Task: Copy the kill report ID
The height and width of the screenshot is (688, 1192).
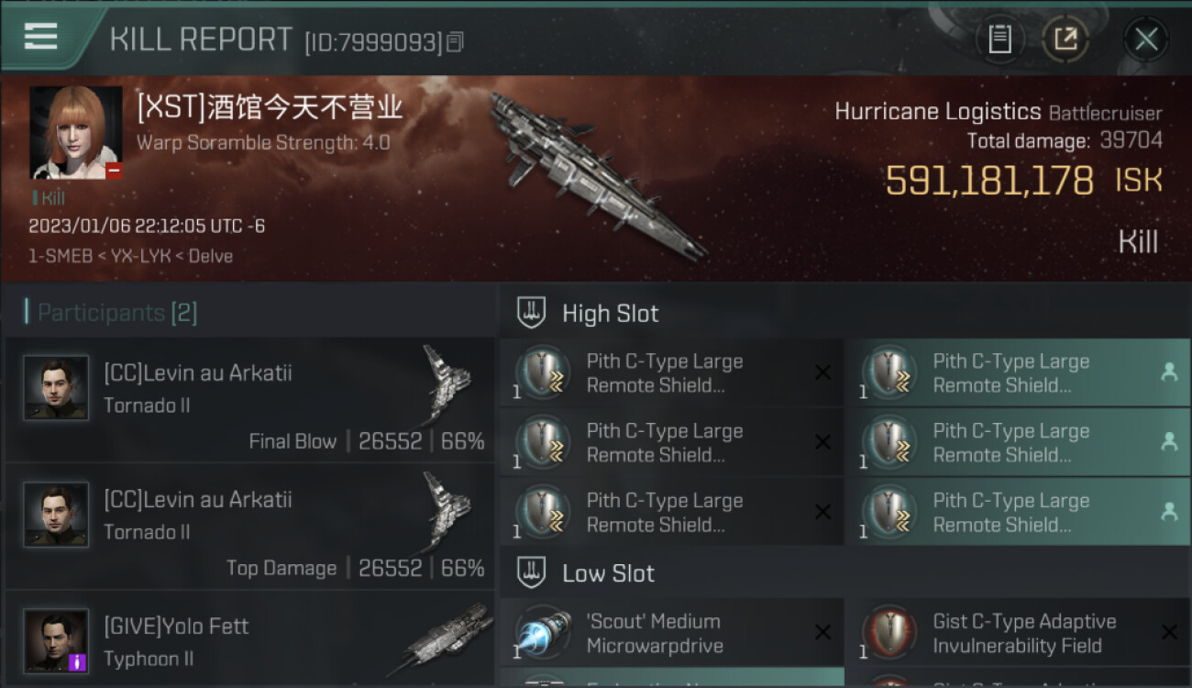Action: (x=456, y=42)
